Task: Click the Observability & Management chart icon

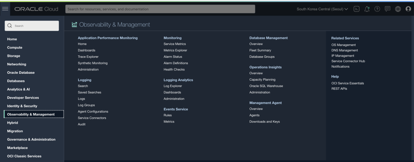Action: [x=74, y=25]
